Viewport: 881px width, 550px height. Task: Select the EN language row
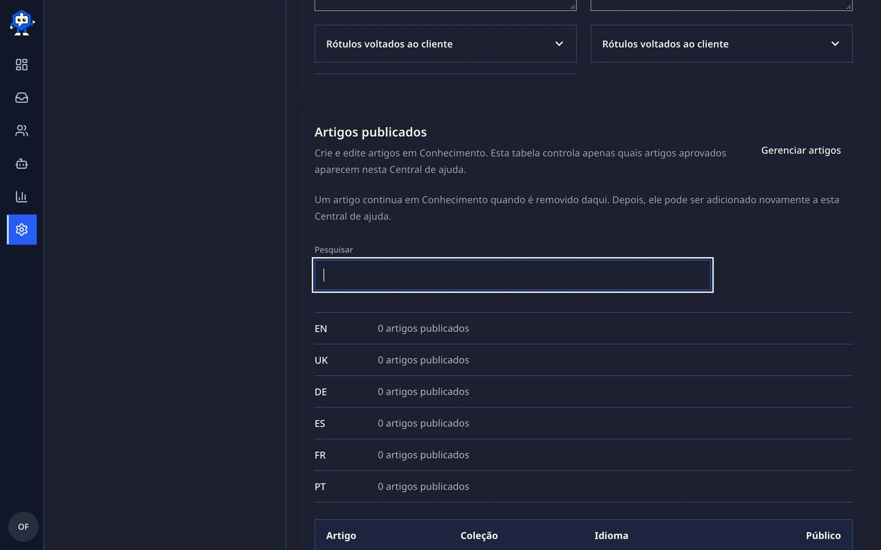point(583,328)
